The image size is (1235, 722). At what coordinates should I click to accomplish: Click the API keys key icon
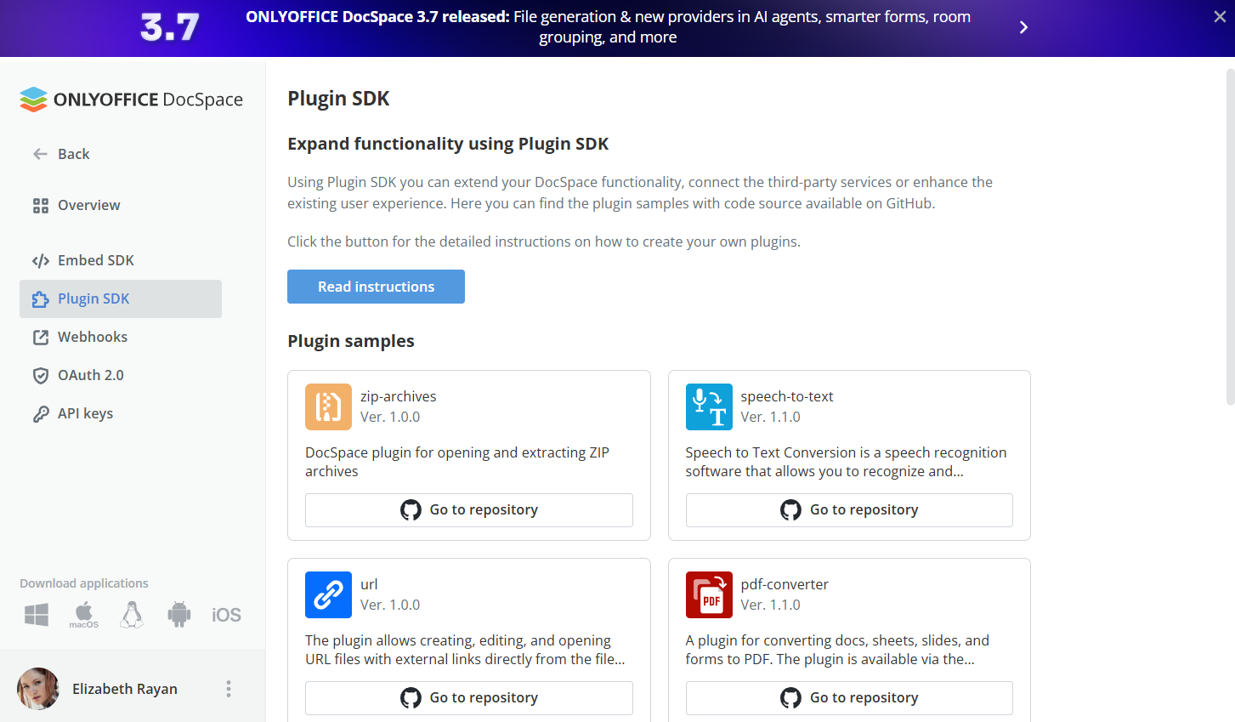click(40, 413)
